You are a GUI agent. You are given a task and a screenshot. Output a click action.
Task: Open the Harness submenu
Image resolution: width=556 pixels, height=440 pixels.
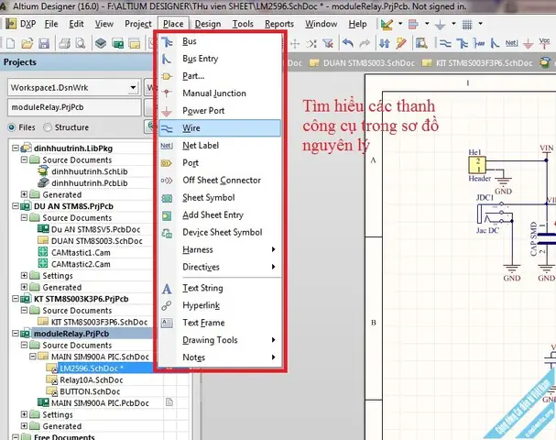pos(220,249)
